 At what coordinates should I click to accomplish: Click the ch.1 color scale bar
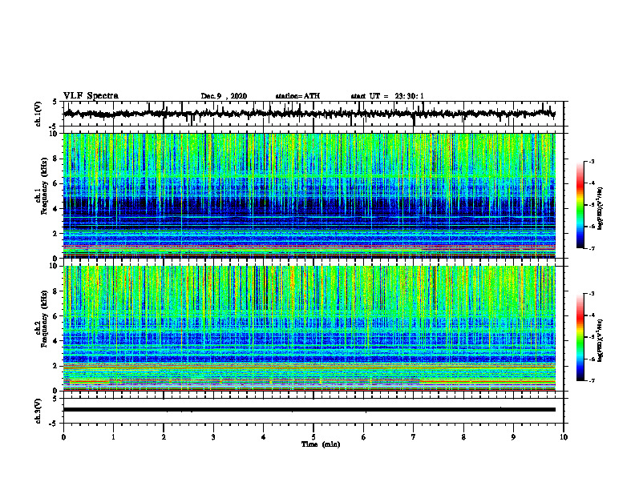(x=580, y=205)
